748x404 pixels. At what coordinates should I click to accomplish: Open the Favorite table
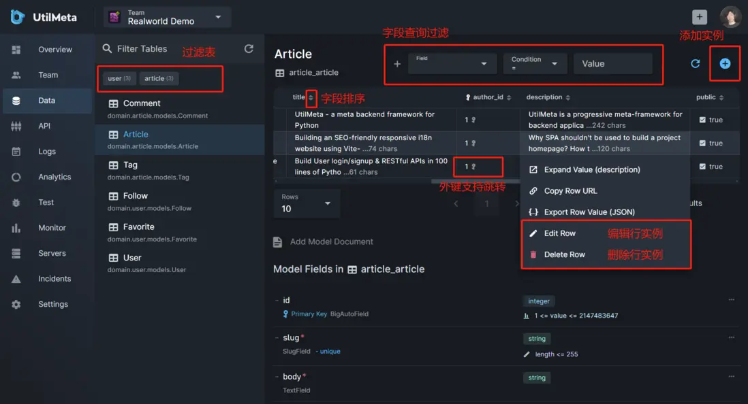(180, 233)
